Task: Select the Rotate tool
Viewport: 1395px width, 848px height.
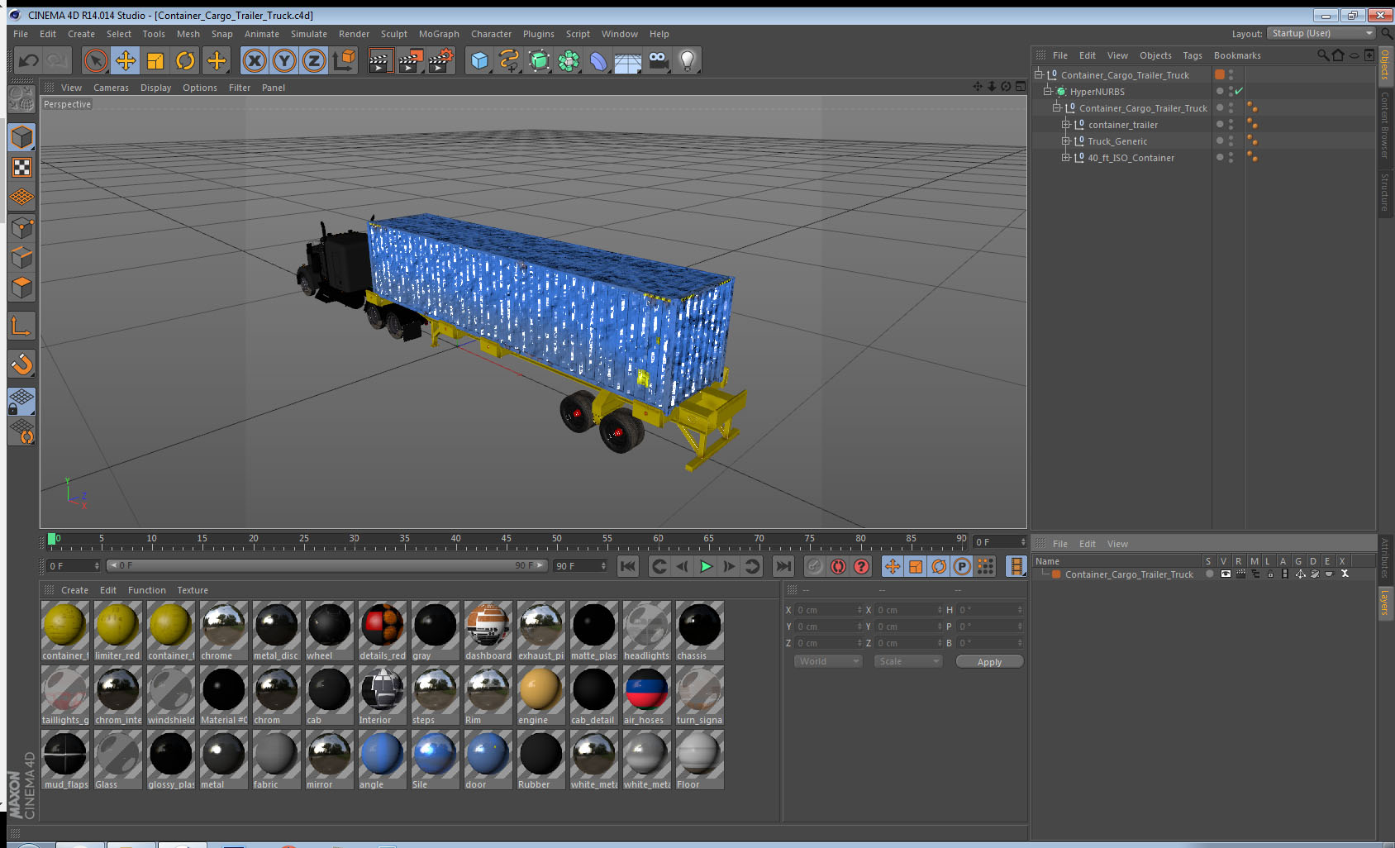Action: tap(185, 60)
